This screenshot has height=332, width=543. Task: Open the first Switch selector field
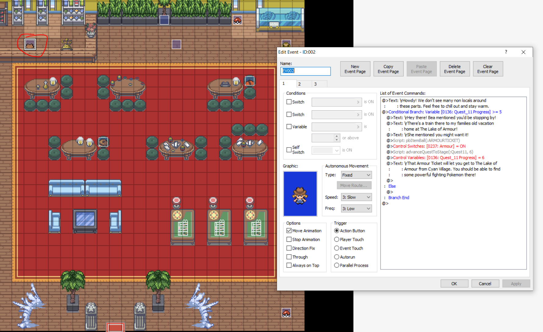click(336, 102)
